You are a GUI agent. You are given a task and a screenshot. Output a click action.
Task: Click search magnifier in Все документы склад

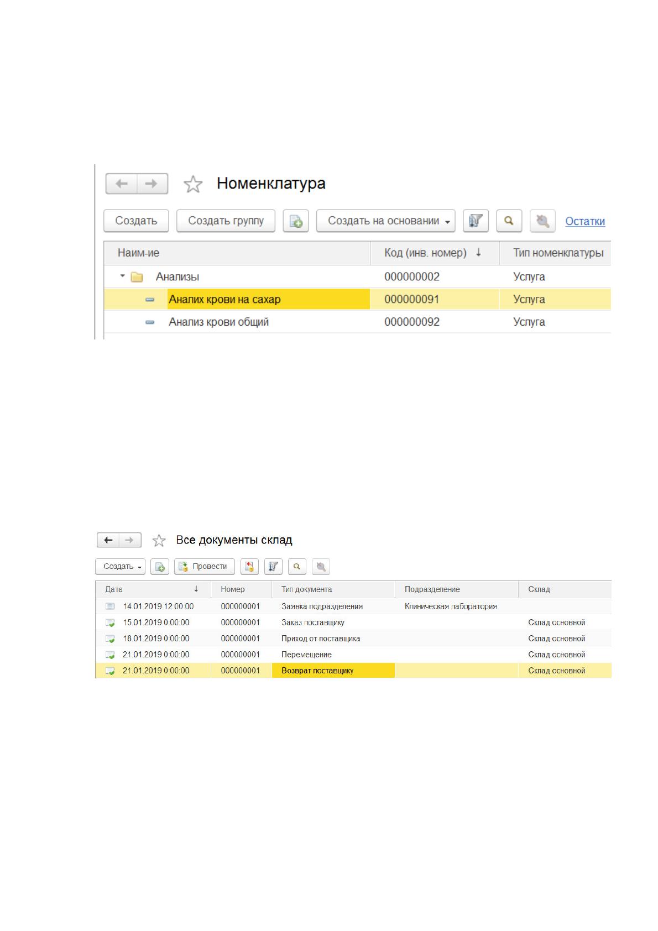click(297, 566)
